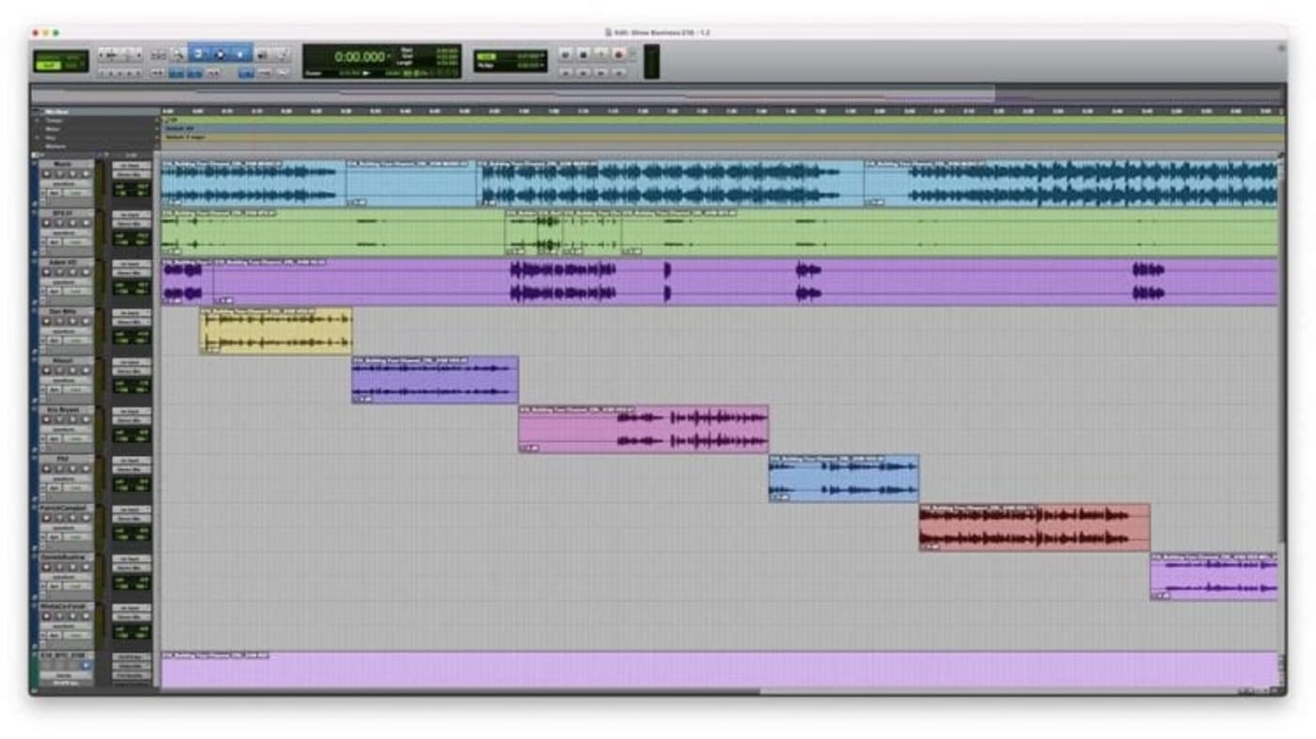The height and width of the screenshot is (739, 1316).
Task: Click the input path button on the SFX track
Action: pyautogui.click(x=132, y=215)
